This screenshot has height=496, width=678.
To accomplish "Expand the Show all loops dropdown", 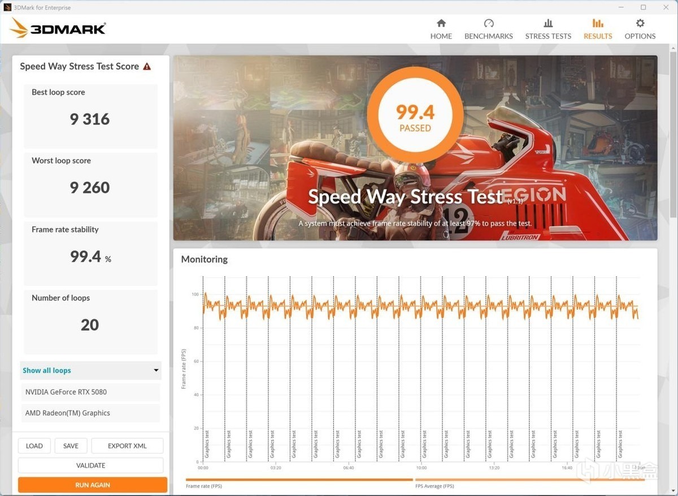I will (x=90, y=370).
